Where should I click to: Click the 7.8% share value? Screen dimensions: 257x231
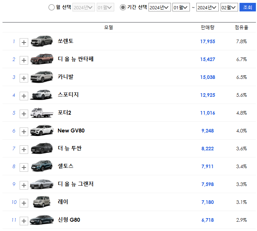pos(241,41)
